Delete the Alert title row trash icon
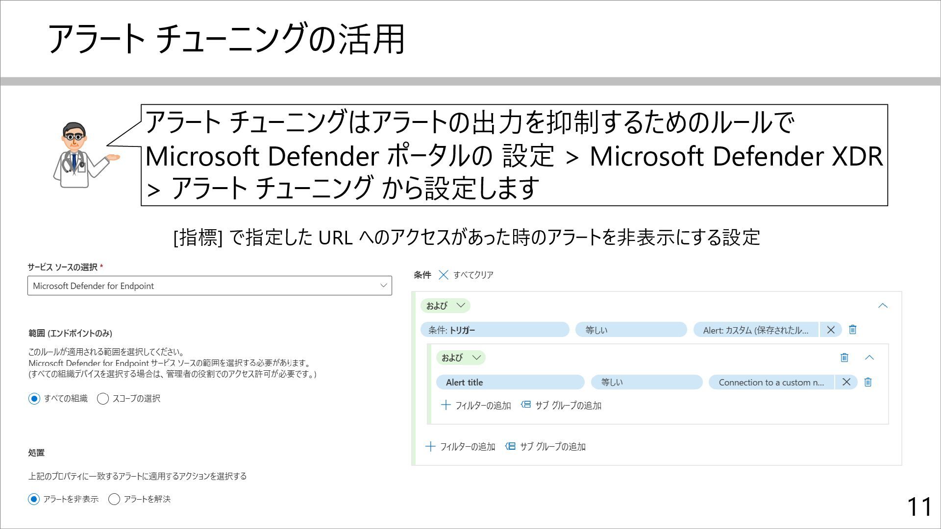 868,382
